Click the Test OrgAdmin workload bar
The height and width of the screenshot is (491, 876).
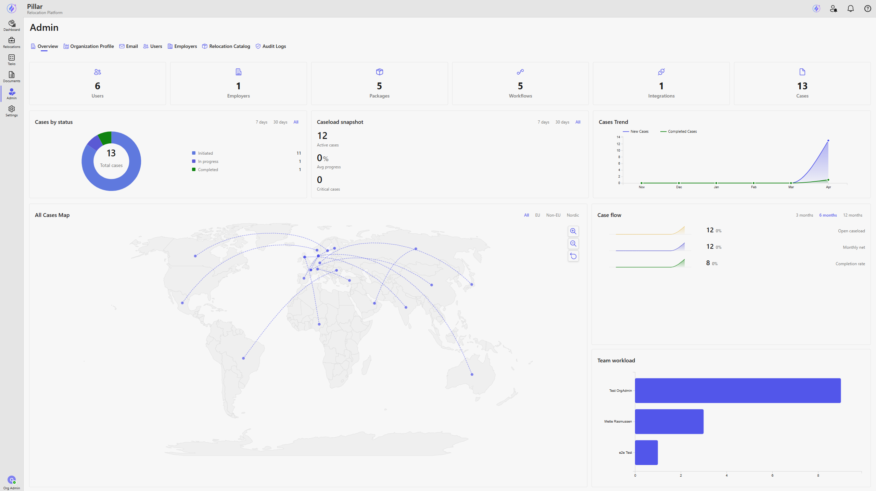point(738,390)
